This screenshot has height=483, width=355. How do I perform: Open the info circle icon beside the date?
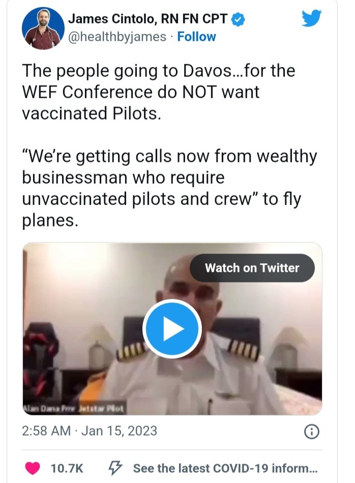tap(311, 432)
